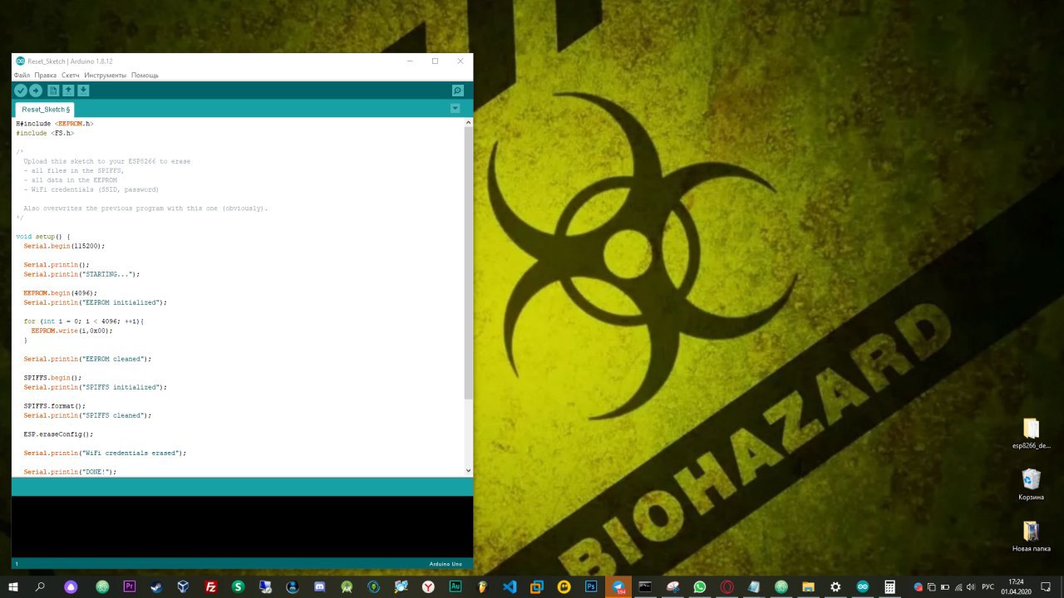Select the Reset_Sketch tab

[45, 109]
